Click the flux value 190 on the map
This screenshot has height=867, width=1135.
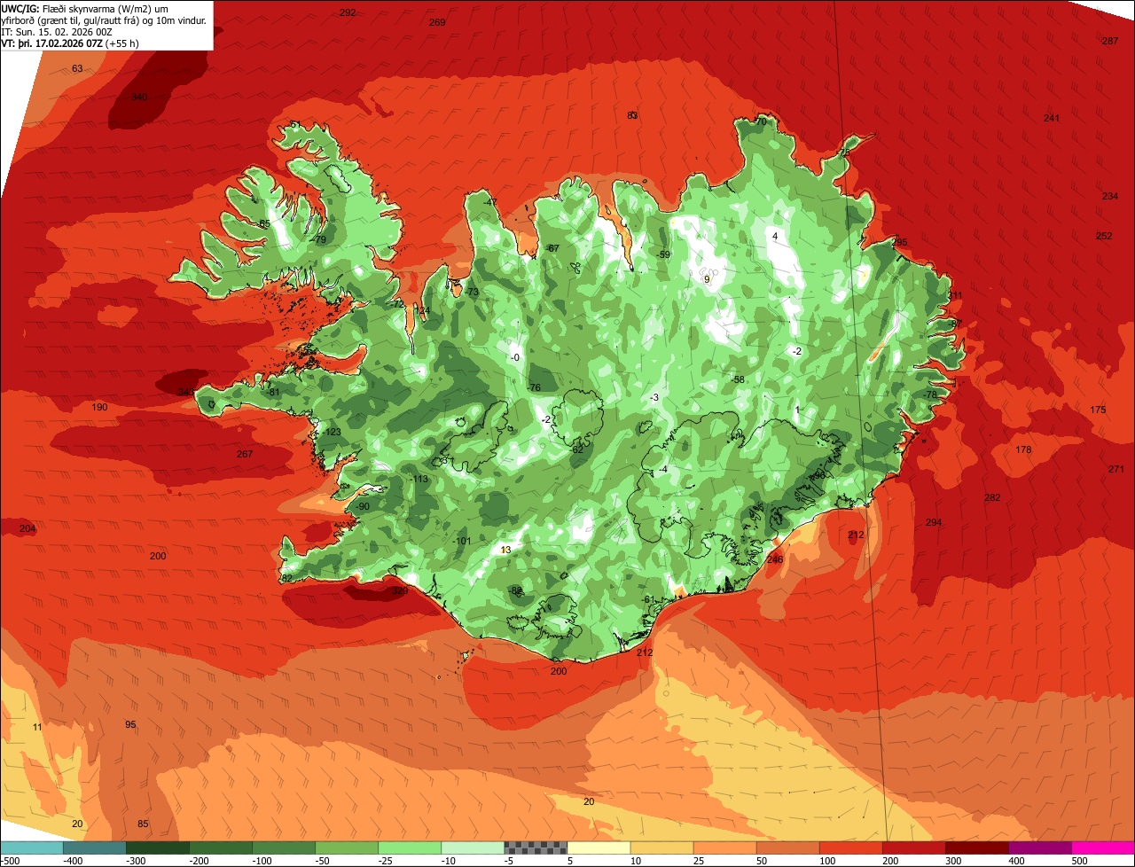click(99, 407)
